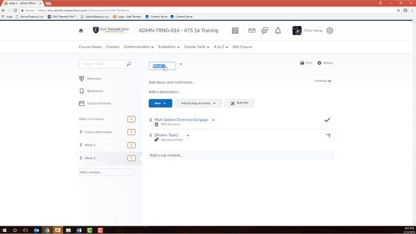Open Edit Course in navbar
Image resolution: width=416 pixels, height=234 pixels.
click(x=242, y=47)
